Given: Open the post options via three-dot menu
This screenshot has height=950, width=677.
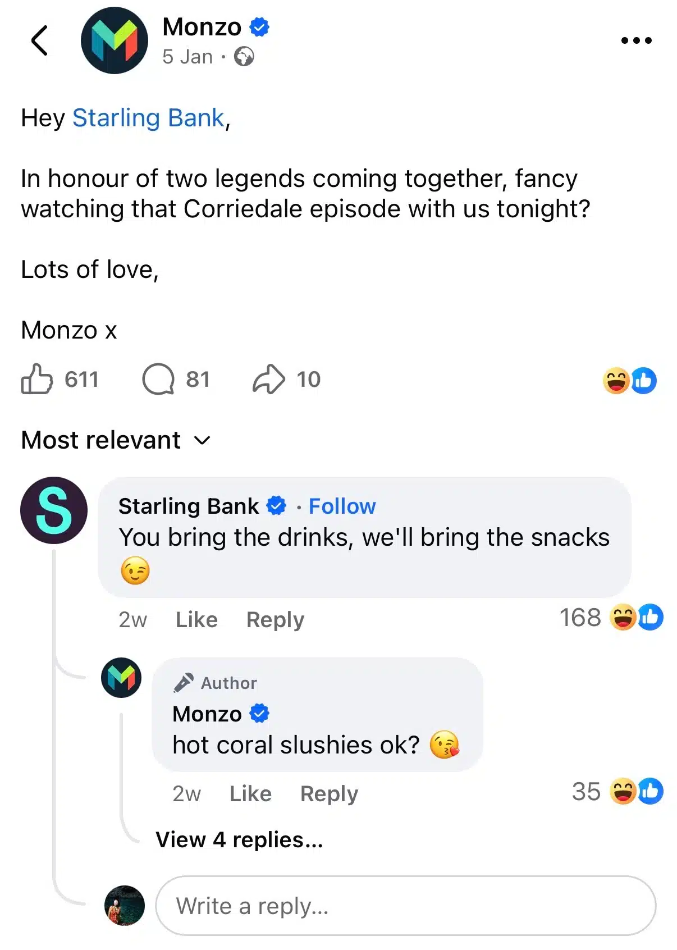Looking at the screenshot, I should tap(635, 40).
